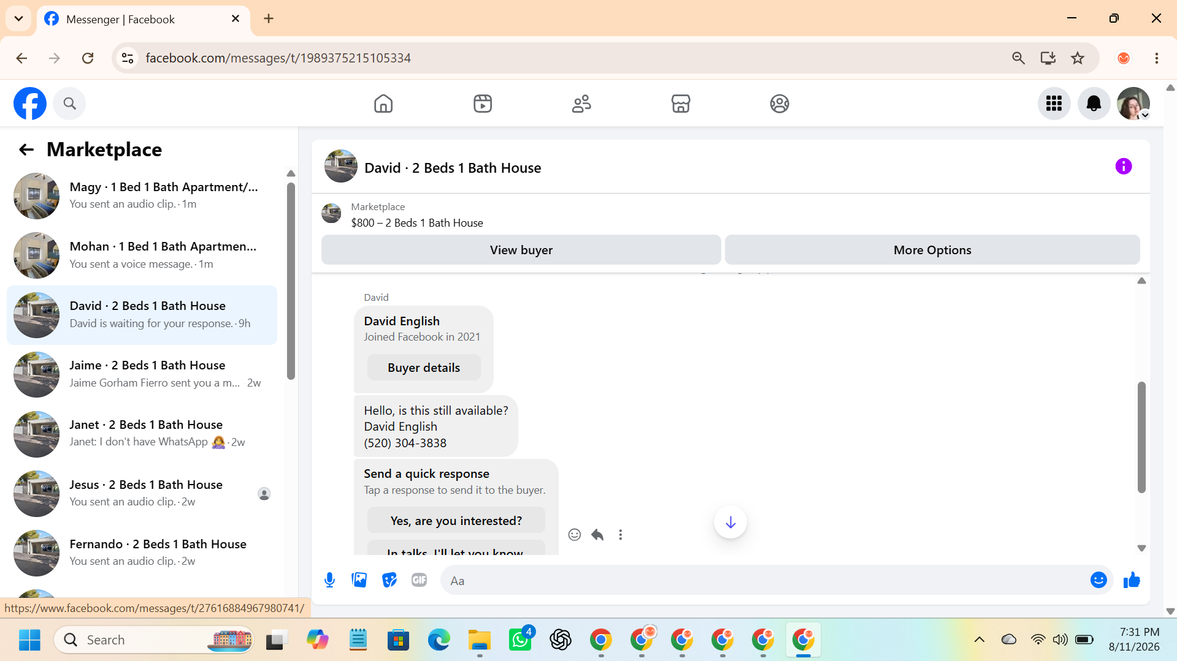React to the message with an emoji
The image size is (1177, 661).
[x=574, y=535]
